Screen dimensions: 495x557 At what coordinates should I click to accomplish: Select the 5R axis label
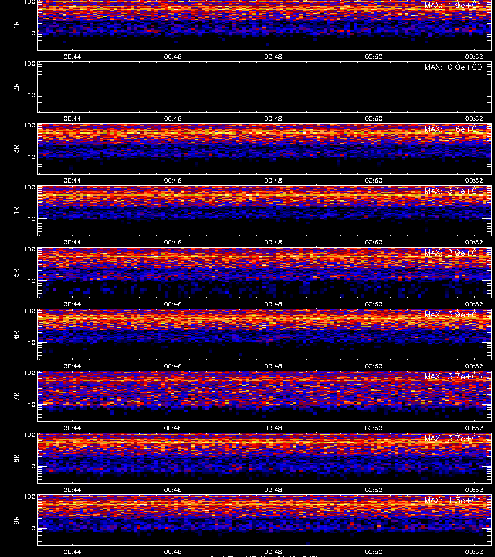(16, 272)
